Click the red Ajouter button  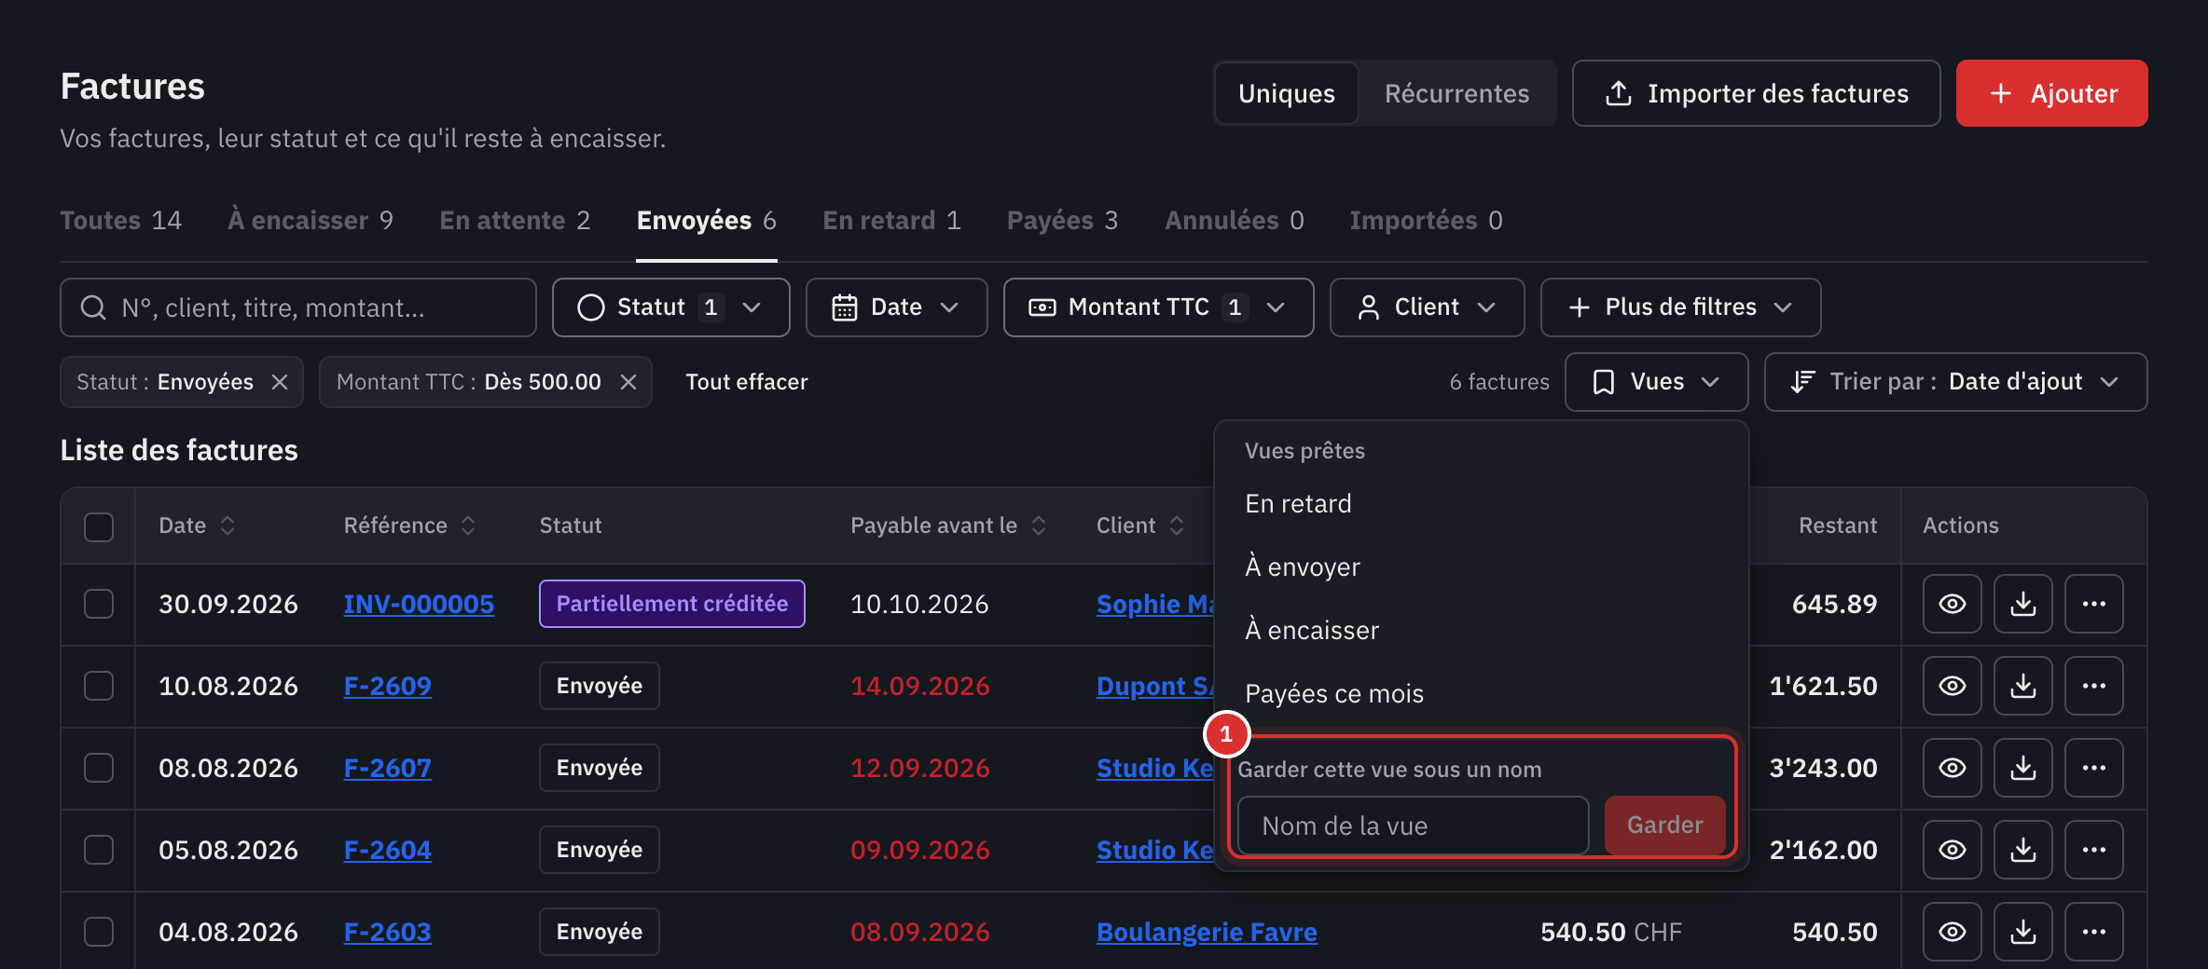click(x=2051, y=93)
